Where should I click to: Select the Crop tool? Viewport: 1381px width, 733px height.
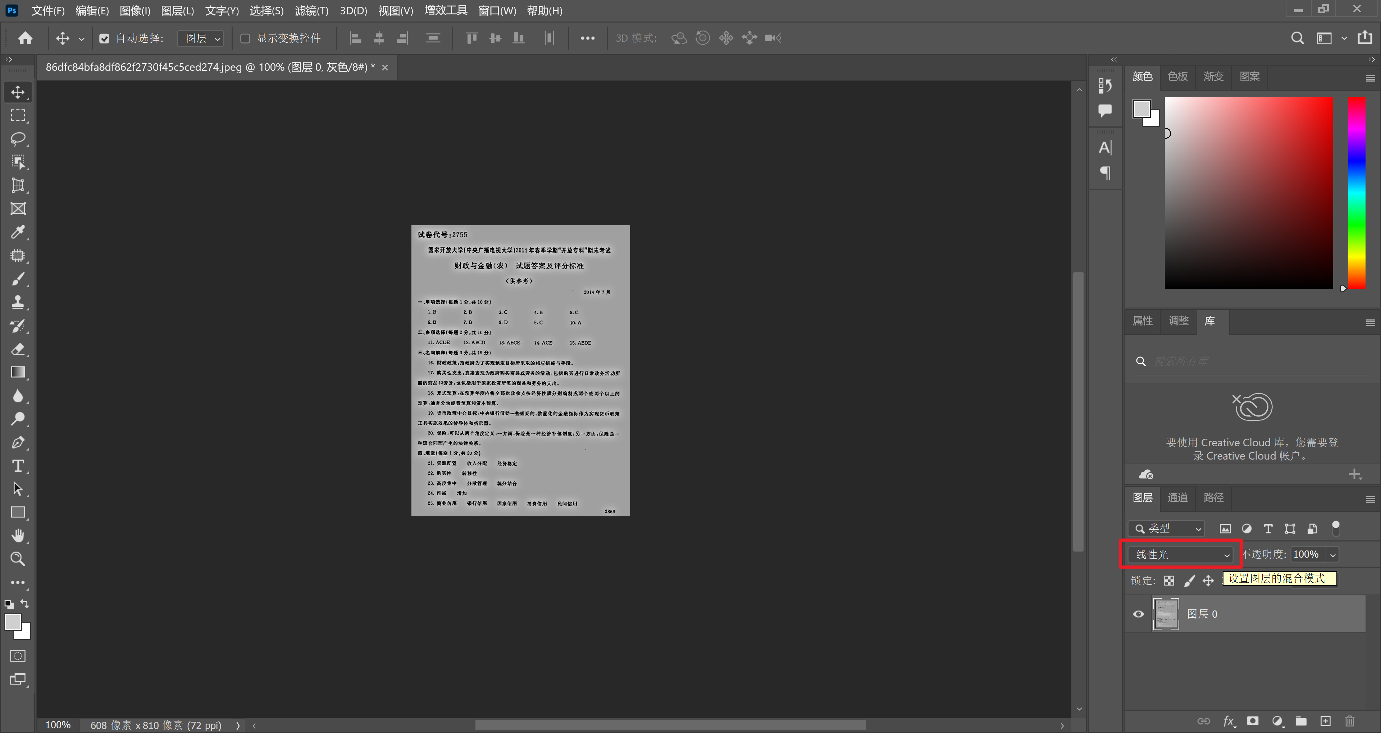click(x=18, y=185)
